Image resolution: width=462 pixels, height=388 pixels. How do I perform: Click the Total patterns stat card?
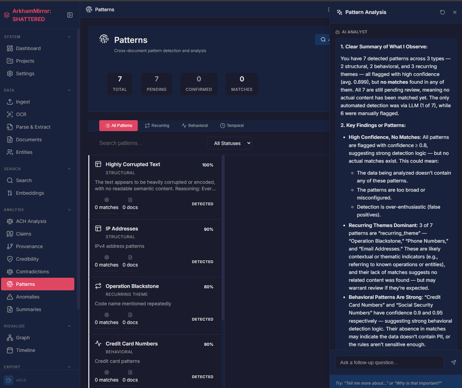pyautogui.click(x=120, y=84)
